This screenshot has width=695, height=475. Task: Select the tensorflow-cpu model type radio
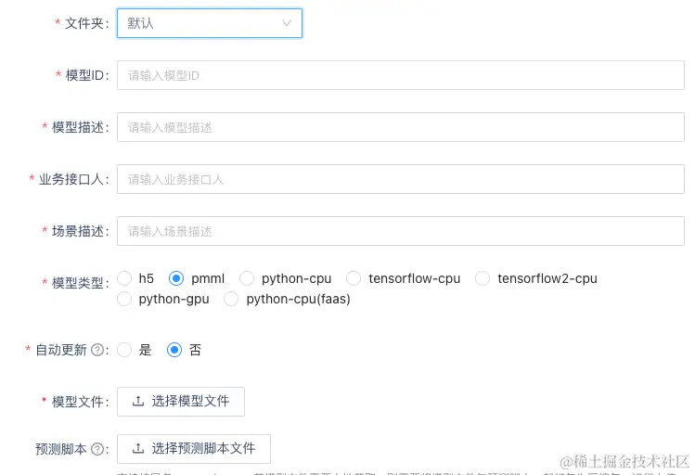[354, 278]
